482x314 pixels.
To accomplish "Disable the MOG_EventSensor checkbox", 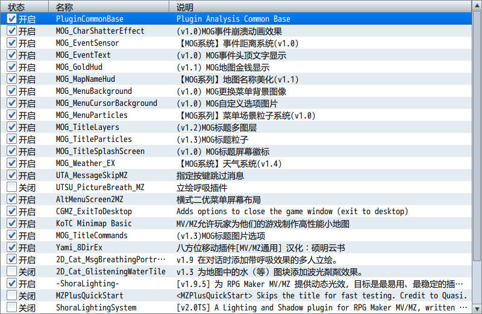I will click(11, 43).
